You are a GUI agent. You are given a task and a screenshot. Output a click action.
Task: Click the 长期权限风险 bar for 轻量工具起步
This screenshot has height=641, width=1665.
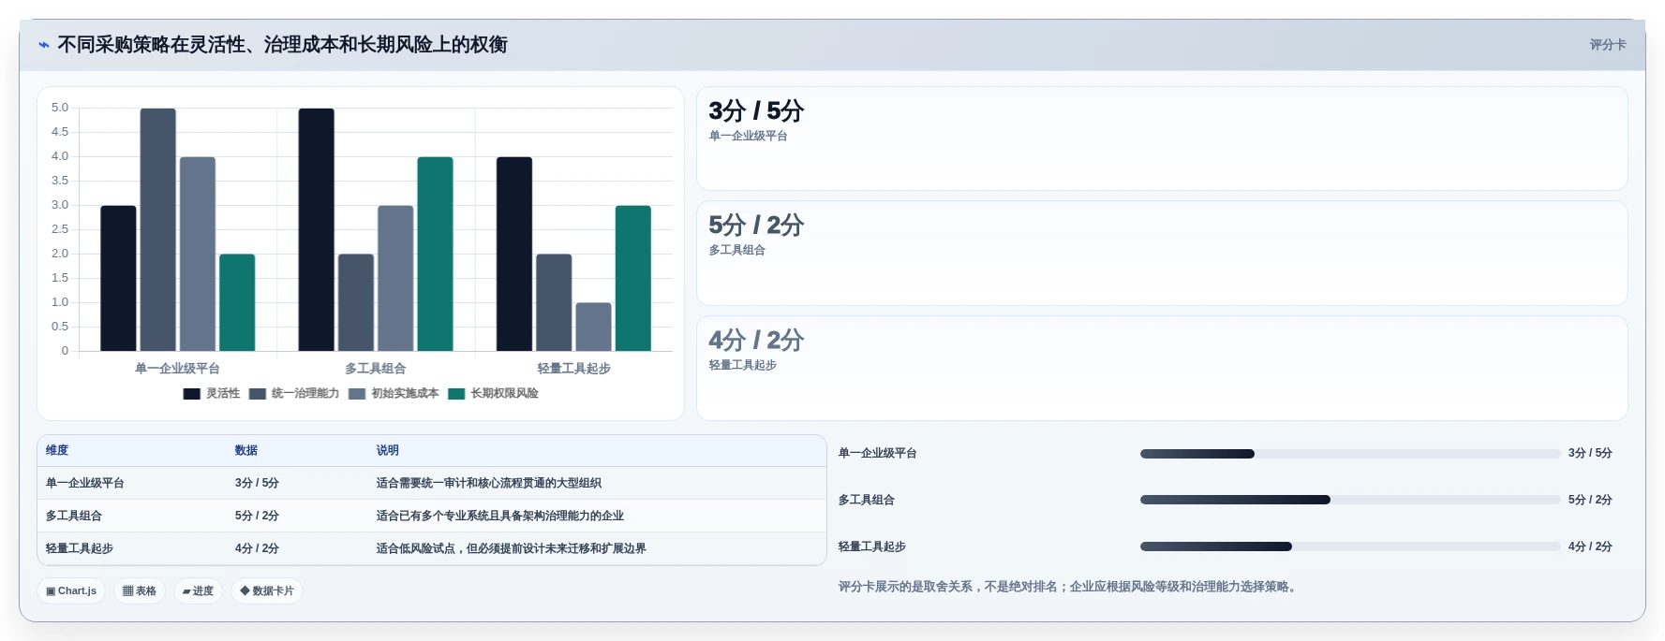[x=633, y=279]
